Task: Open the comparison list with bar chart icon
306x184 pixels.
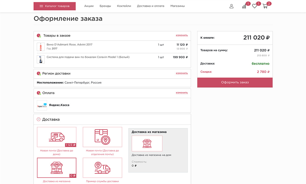Action: click(244, 6)
